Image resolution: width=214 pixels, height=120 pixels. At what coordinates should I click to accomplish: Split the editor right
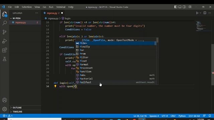pos(205,13)
